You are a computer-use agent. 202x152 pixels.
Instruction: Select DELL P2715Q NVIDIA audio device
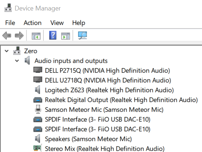[x=108, y=71]
